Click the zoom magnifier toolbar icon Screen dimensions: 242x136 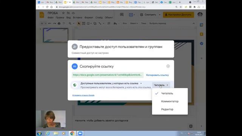pos(70,23)
